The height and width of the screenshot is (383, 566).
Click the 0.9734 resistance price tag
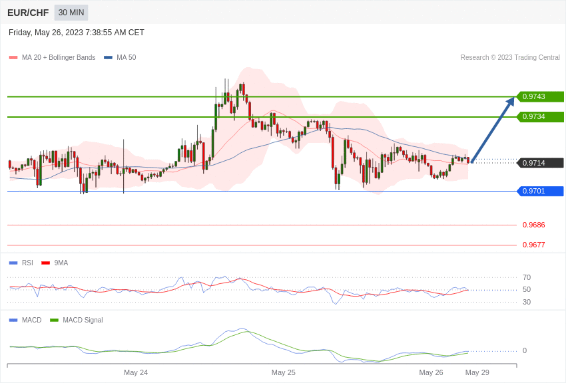540,117
